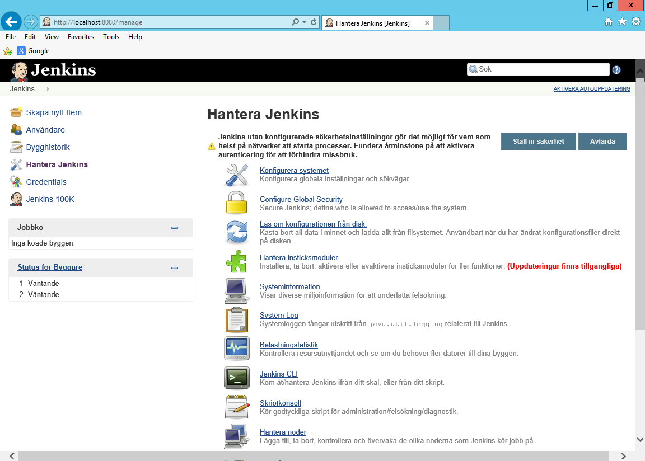This screenshot has width=645, height=461.
Task: Click the wrench and screwdriver Konfigurera systemet icon
Action: coord(237,175)
